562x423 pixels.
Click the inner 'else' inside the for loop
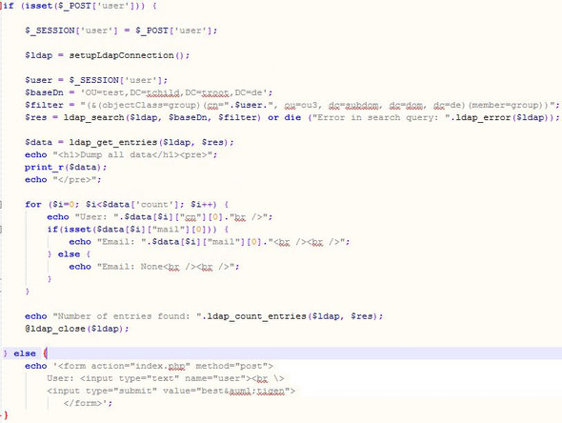tap(69, 254)
